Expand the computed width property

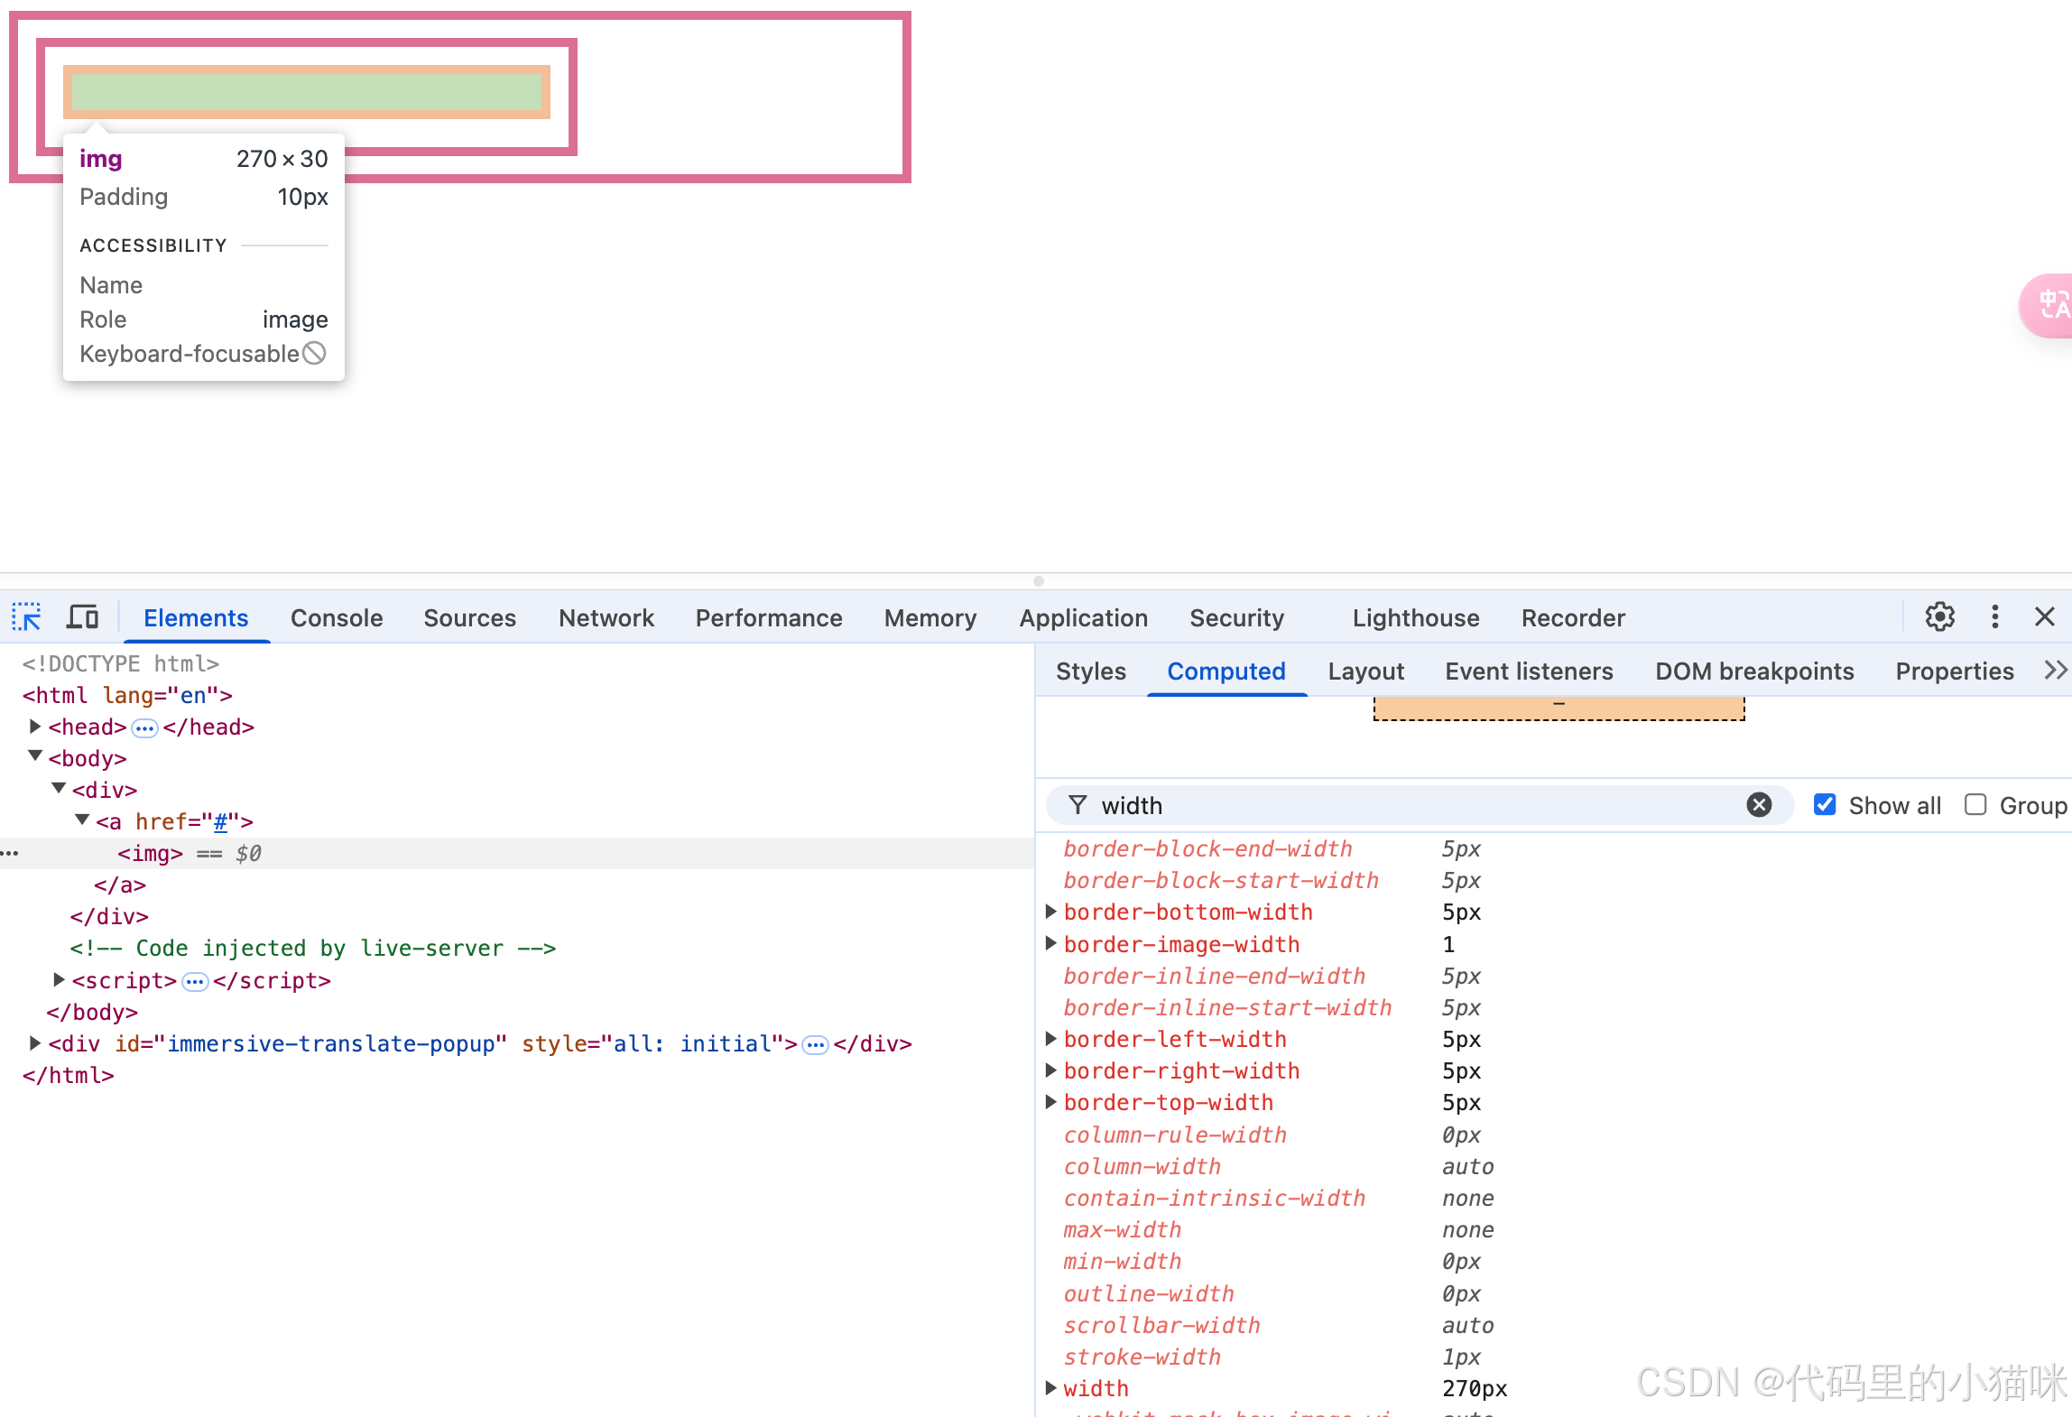(x=1050, y=1388)
